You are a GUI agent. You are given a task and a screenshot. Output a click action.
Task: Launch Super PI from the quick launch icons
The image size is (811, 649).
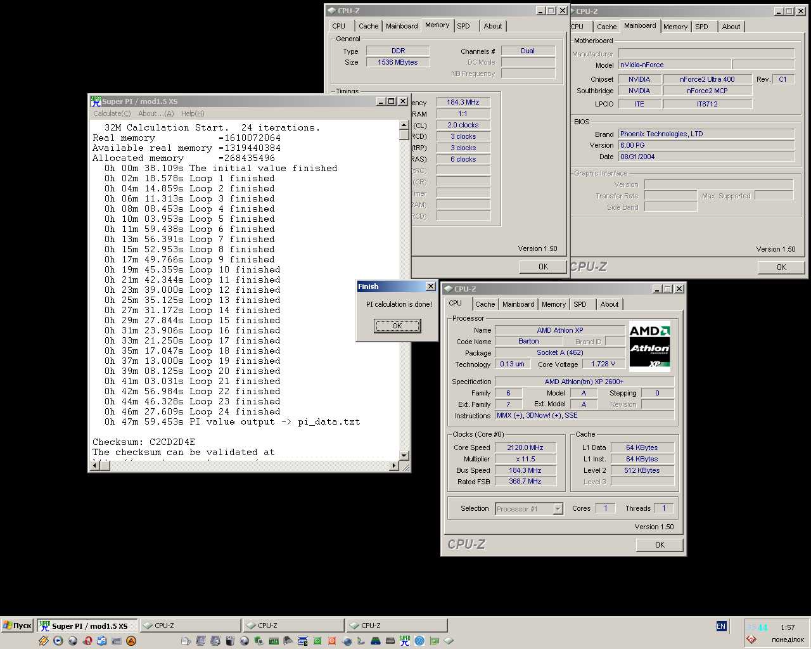[404, 641]
